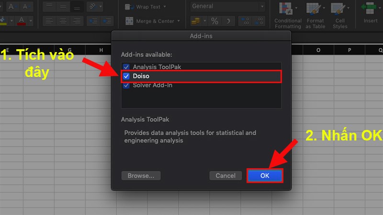Click the Merge & Center icon
This screenshot has height=215, width=383.
click(129, 21)
